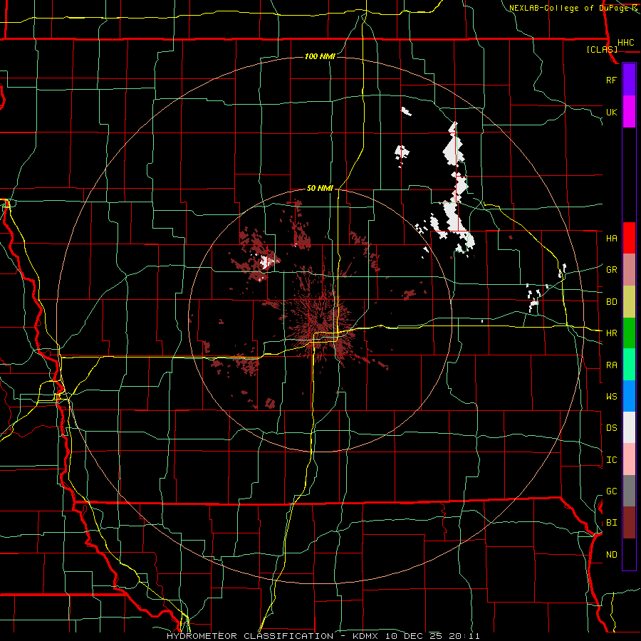Pick the HR dark green legend swatch

point(629,333)
